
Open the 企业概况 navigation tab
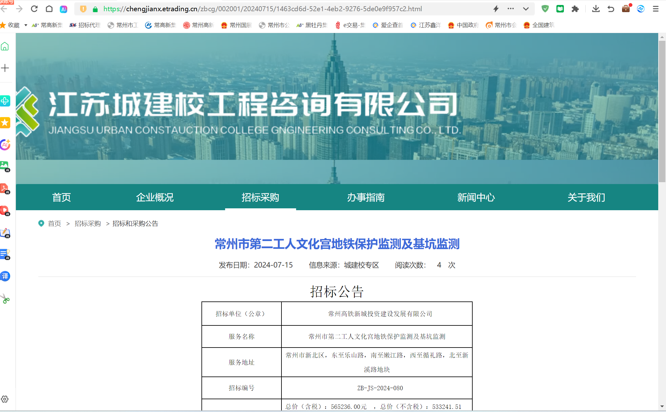155,197
